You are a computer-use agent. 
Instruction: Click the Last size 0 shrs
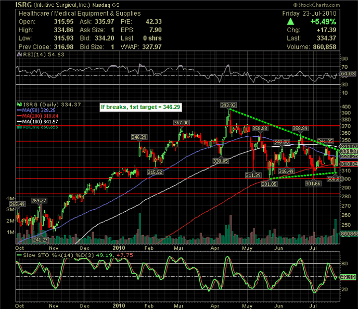point(152,38)
